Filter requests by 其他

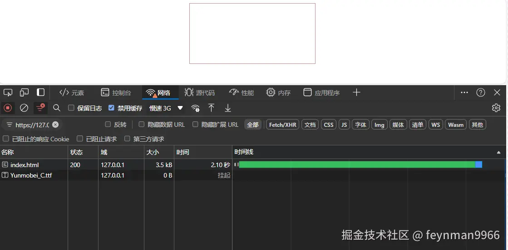pyautogui.click(x=478, y=125)
